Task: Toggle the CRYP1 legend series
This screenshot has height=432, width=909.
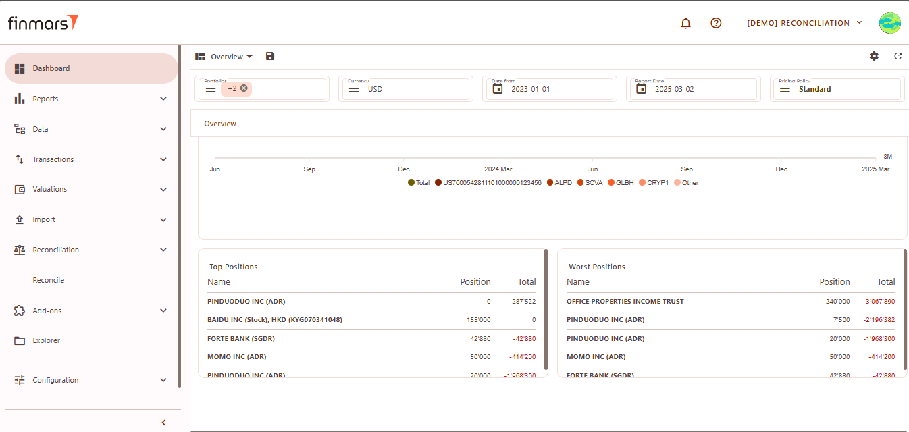Action: click(x=652, y=183)
